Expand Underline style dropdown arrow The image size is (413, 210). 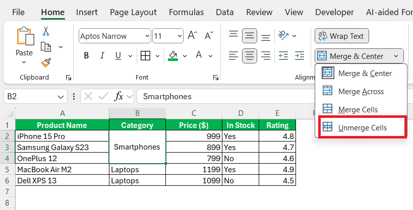(130, 56)
